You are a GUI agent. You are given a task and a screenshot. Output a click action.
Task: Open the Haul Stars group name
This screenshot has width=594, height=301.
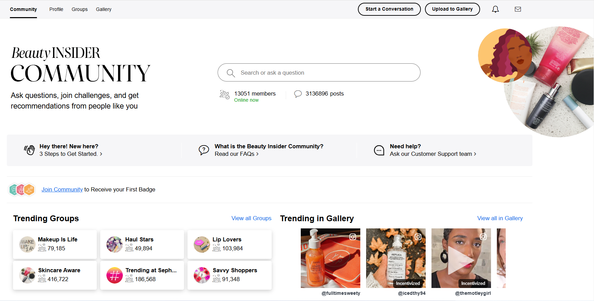139,239
